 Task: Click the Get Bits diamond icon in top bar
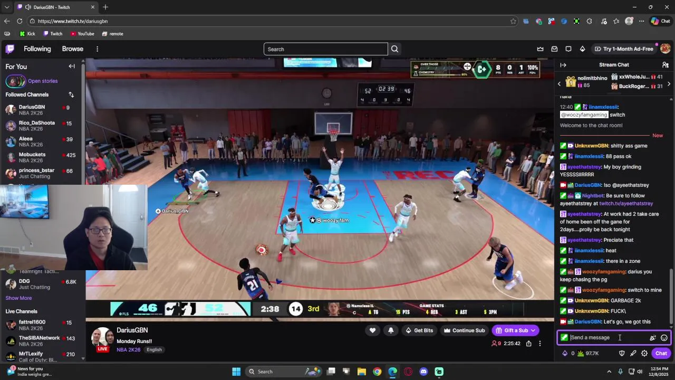tap(582, 49)
